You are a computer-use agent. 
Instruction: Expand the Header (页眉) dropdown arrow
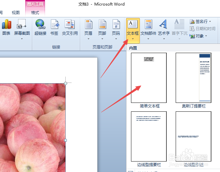coord(88,39)
